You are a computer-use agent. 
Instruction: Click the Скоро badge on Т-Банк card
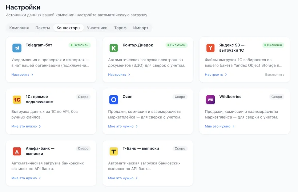180,148
